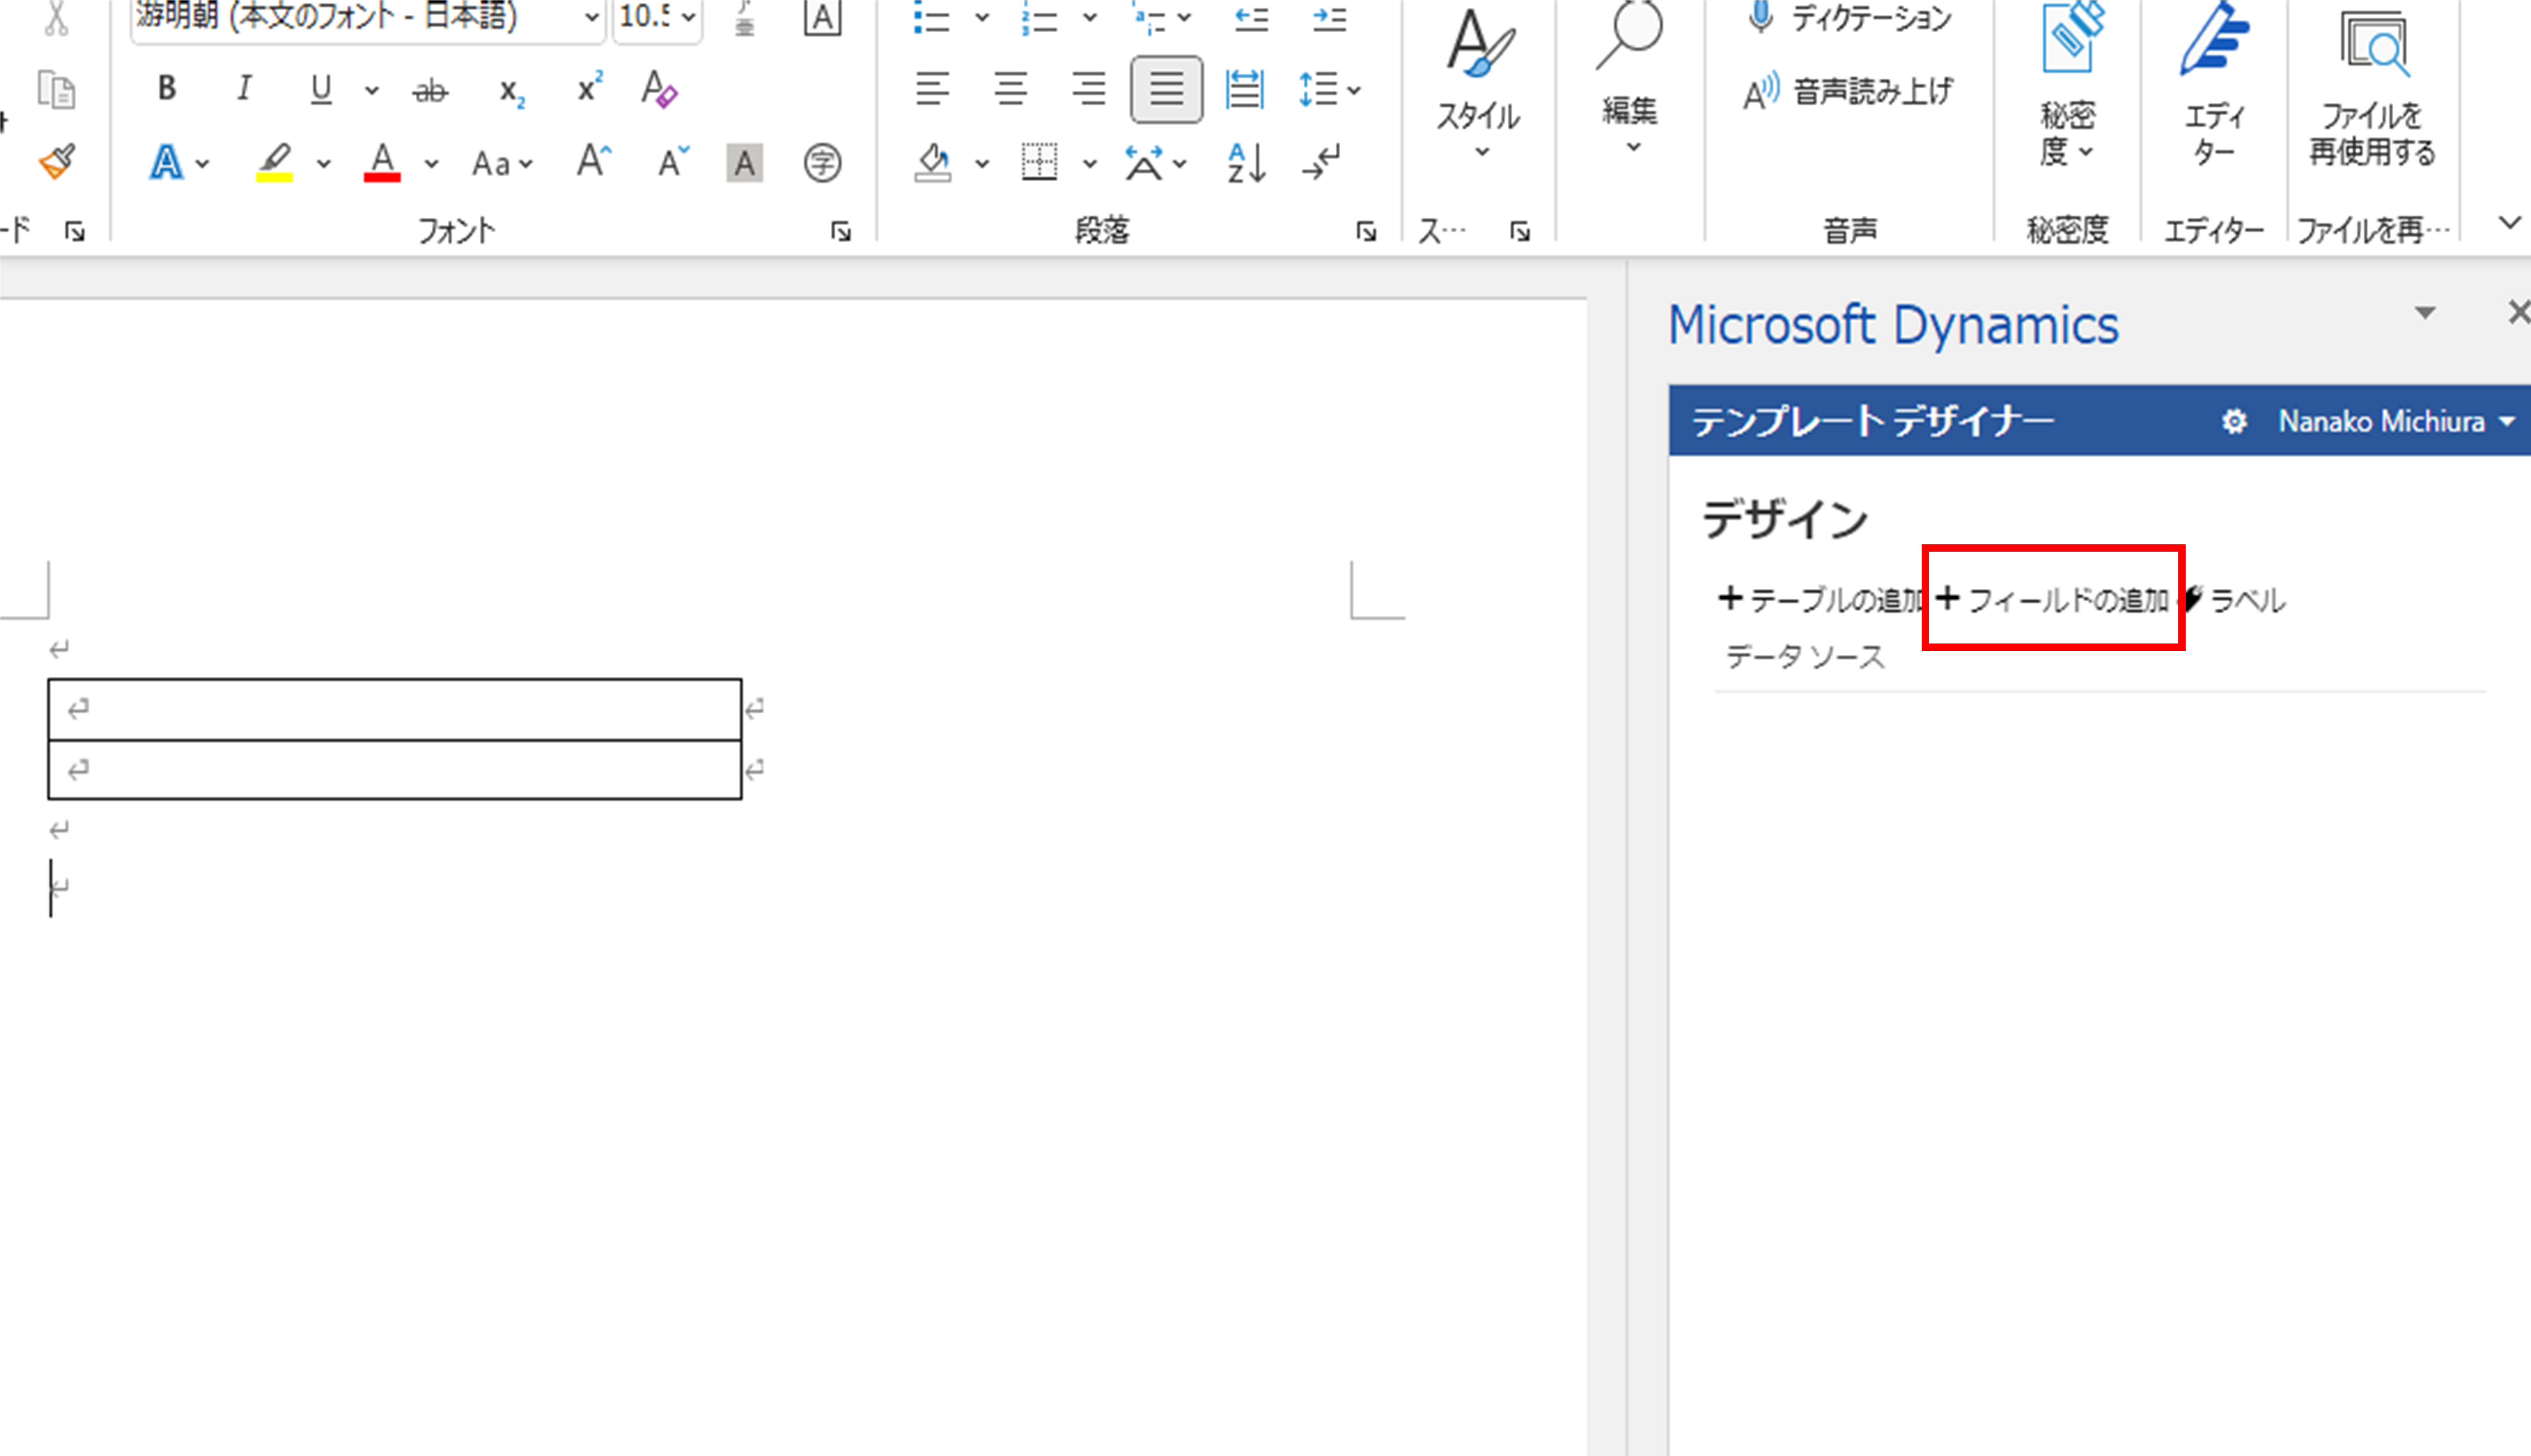
Task: Click the line spacing icon
Action: (1318, 89)
